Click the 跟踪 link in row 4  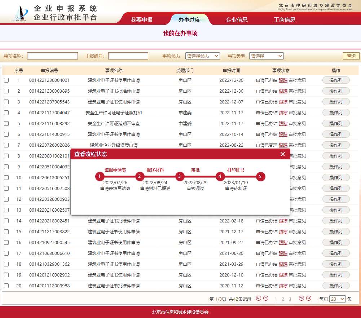coord(283,113)
